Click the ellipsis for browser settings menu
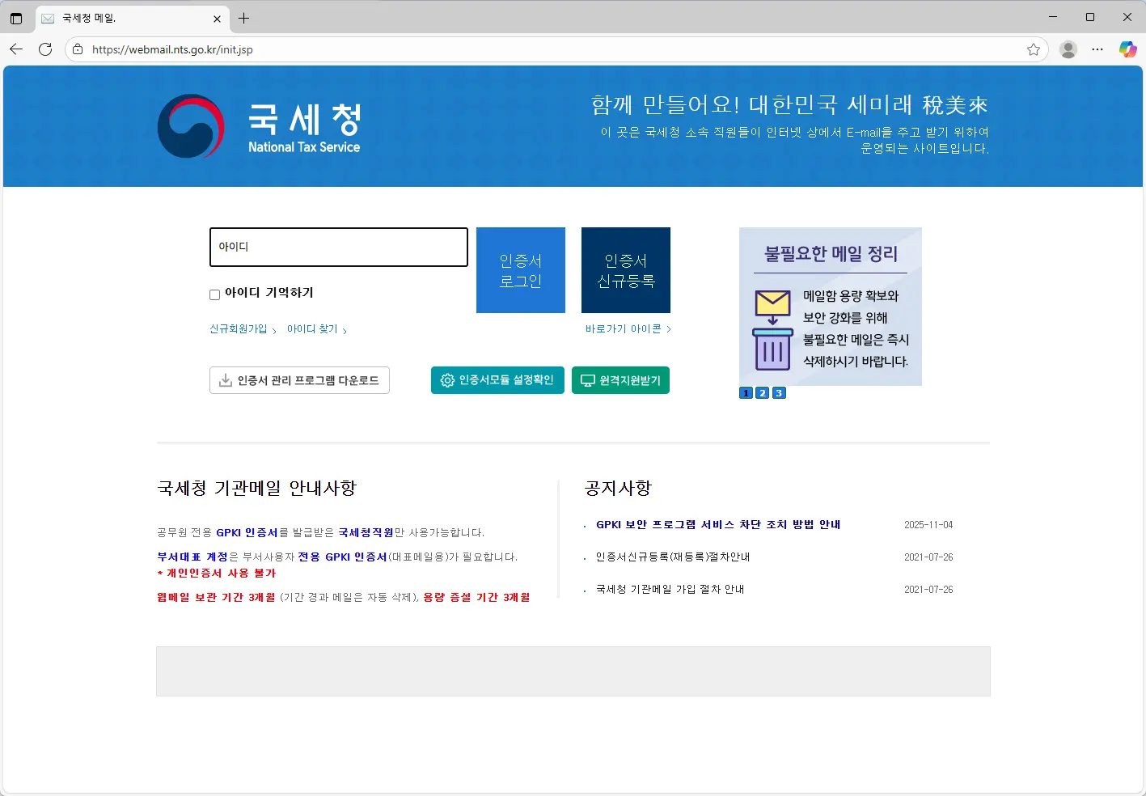Image resolution: width=1146 pixels, height=796 pixels. pos(1097,49)
